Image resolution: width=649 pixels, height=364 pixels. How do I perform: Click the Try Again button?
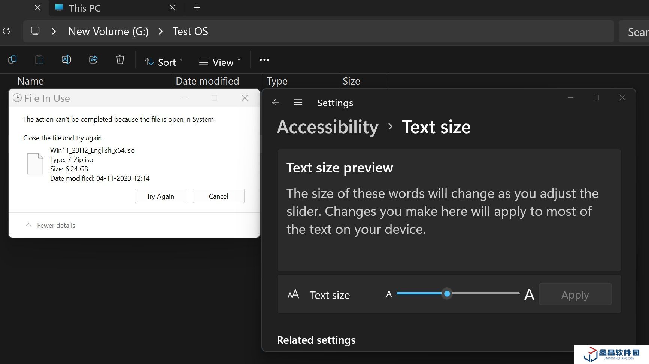[160, 196]
